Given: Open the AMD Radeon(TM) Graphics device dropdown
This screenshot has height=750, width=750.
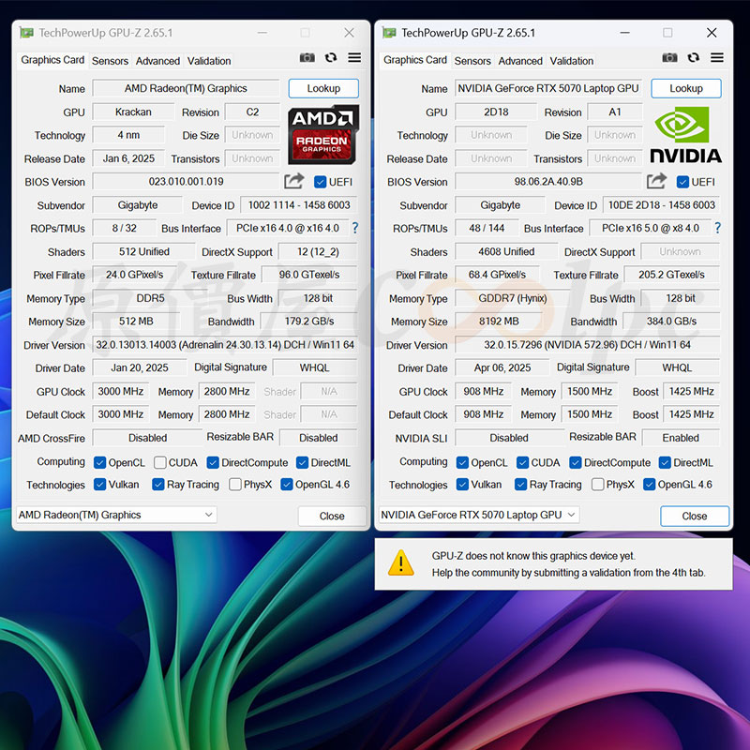Looking at the screenshot, I should point(116,515).
